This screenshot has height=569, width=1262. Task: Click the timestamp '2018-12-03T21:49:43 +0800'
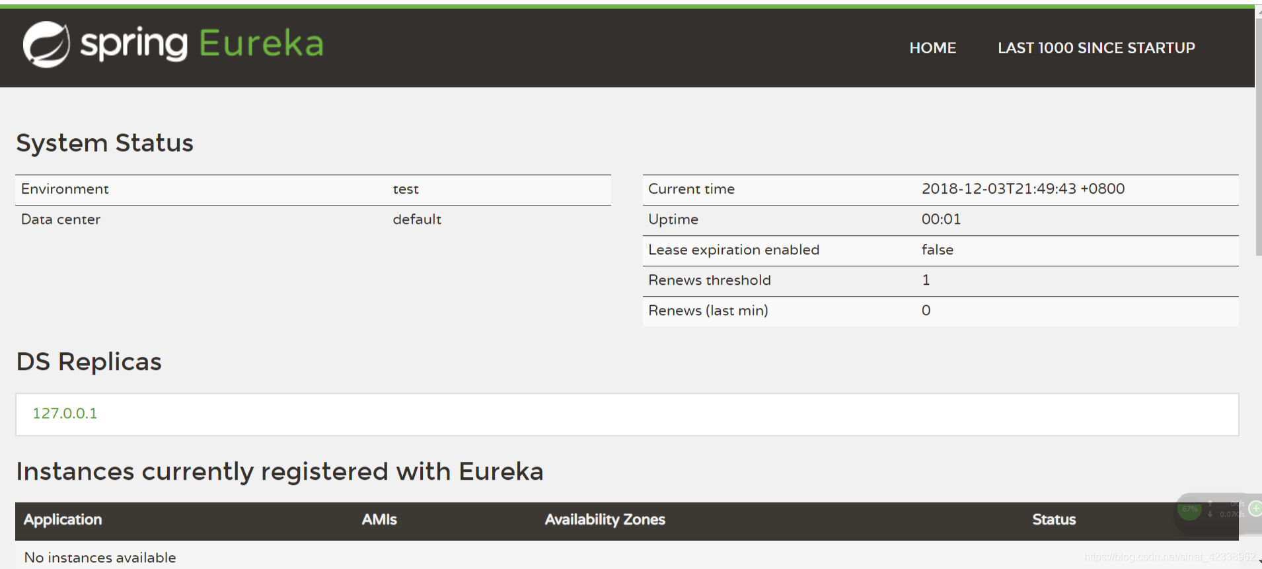point(1023,189)
